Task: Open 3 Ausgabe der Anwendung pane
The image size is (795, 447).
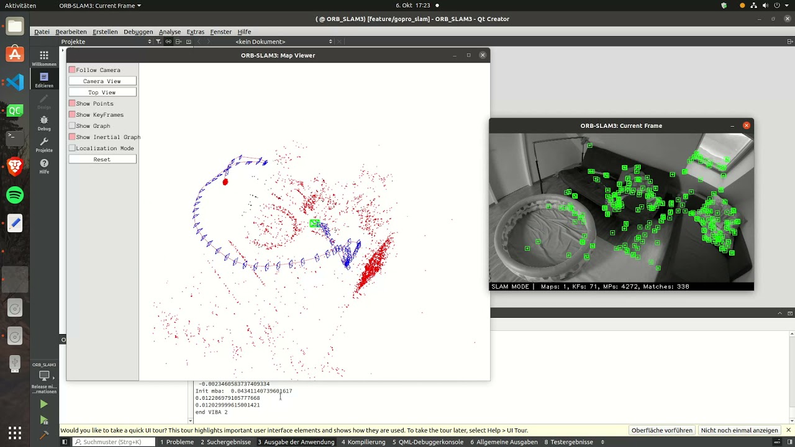Action: (296, 442)
